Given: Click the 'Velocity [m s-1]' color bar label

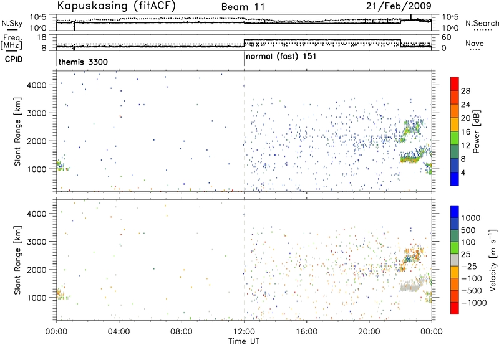Looking at the screenshot, I should click(493, 260).
